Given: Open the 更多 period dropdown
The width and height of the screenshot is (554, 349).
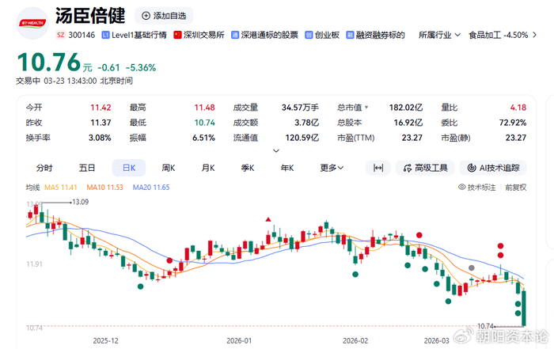Looking at the screenshot, I should pyautogui.click(x=332, y=168).
